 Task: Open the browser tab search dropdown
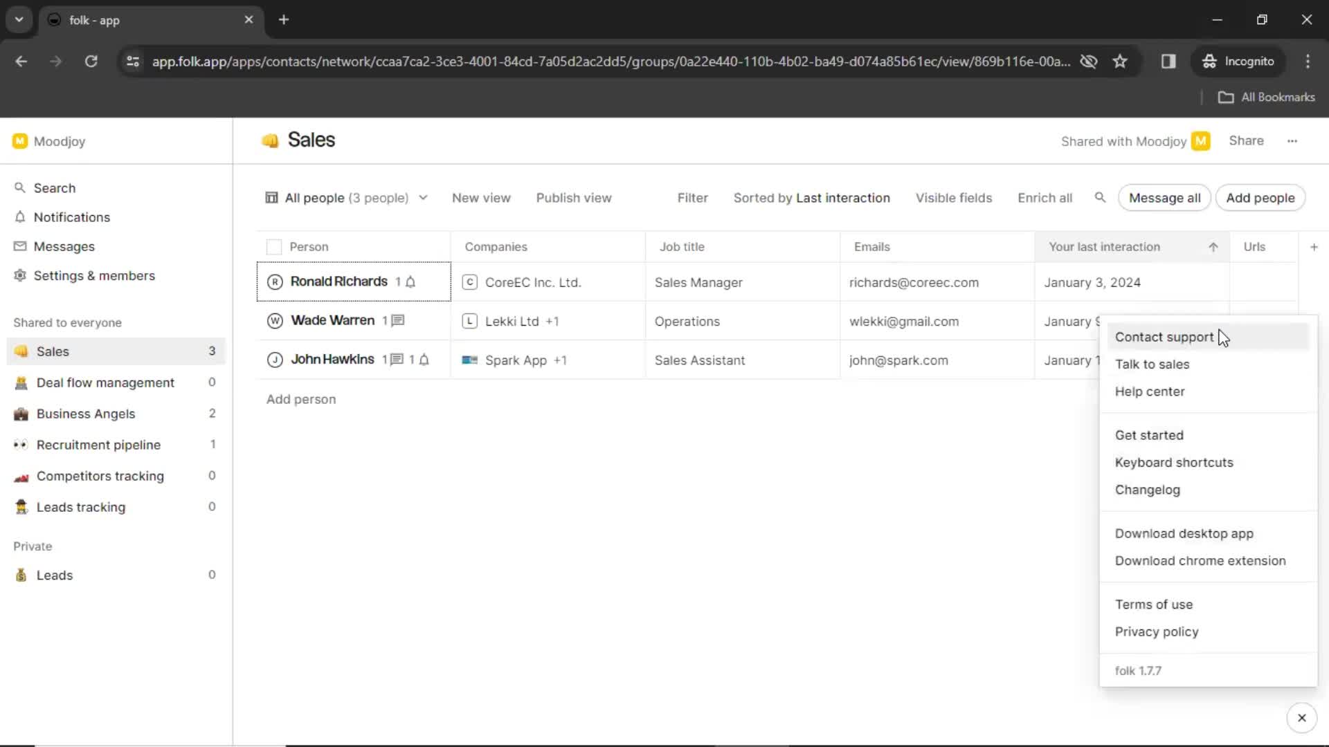[x=19, y=19]
